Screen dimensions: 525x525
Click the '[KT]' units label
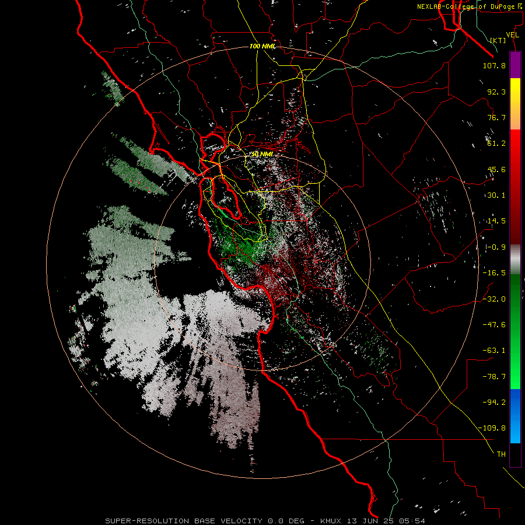tap(498, 40)
